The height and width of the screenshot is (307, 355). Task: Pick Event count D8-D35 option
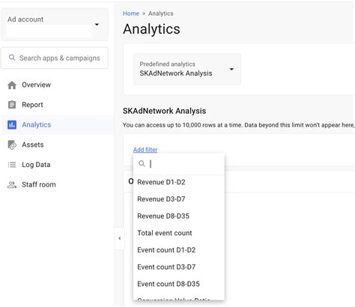point(179,284)
